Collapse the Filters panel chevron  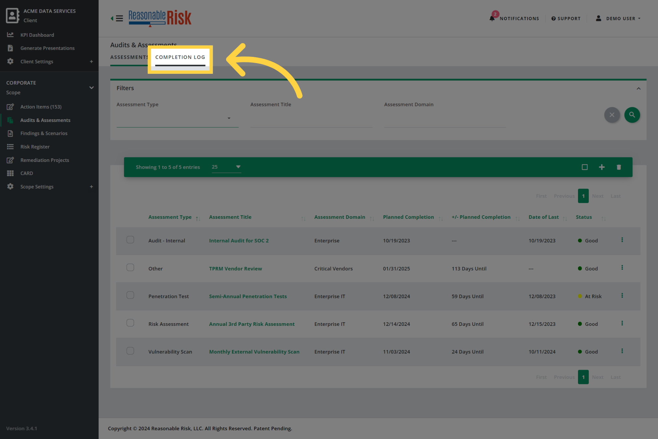tap(638, 88)
